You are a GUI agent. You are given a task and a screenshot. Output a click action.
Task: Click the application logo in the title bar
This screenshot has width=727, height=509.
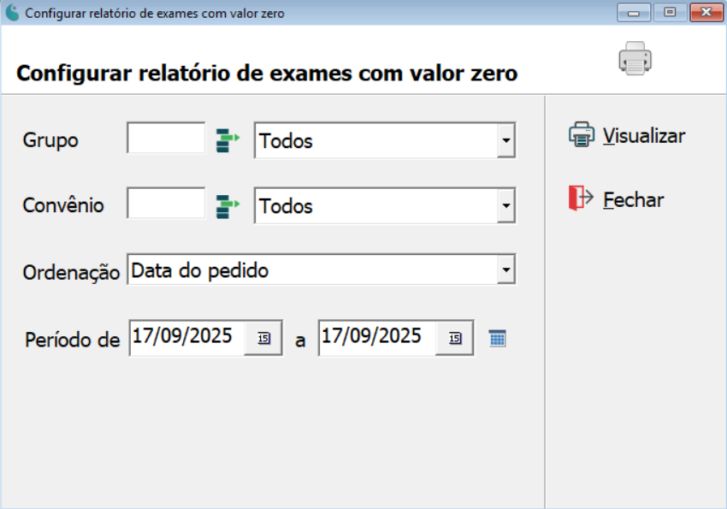coord(11,12)
